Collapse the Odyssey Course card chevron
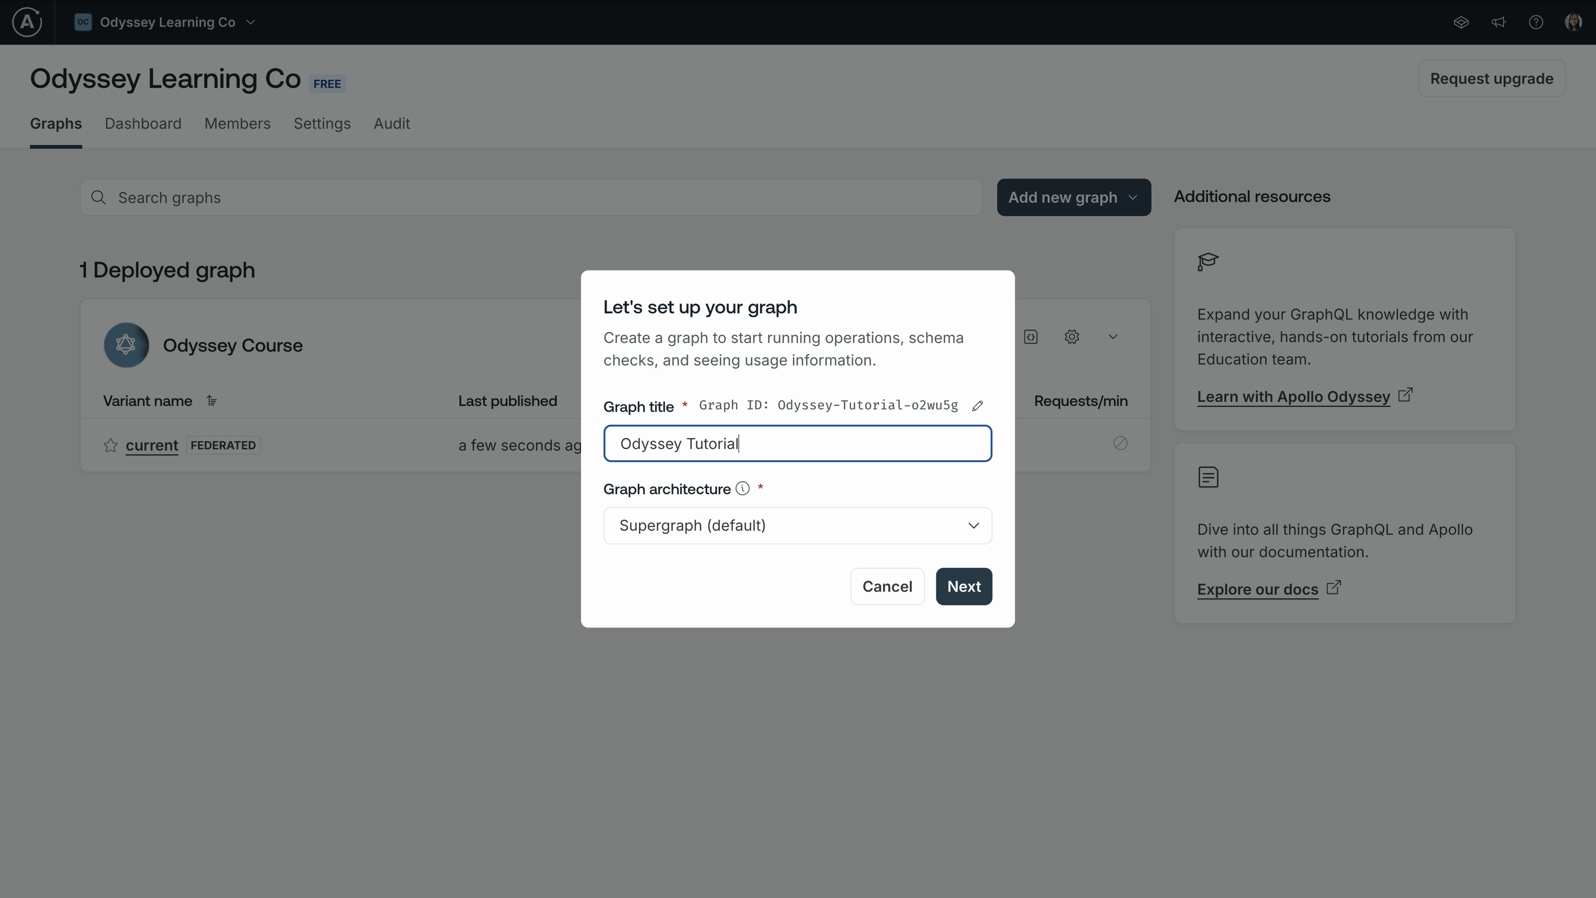 click(1113, 337)
